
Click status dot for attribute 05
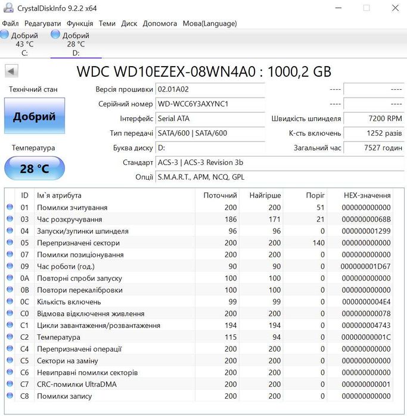pyautogui.click(x=10, y=242)
